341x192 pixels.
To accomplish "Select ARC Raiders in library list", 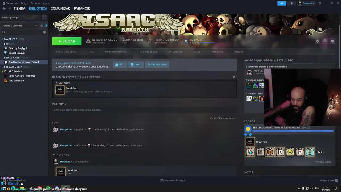I will pos(15,71).
